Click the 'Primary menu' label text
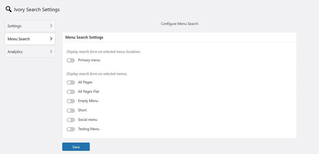Image resolution: width=319 pixels, height=154 pixels. tap(89, 60)
